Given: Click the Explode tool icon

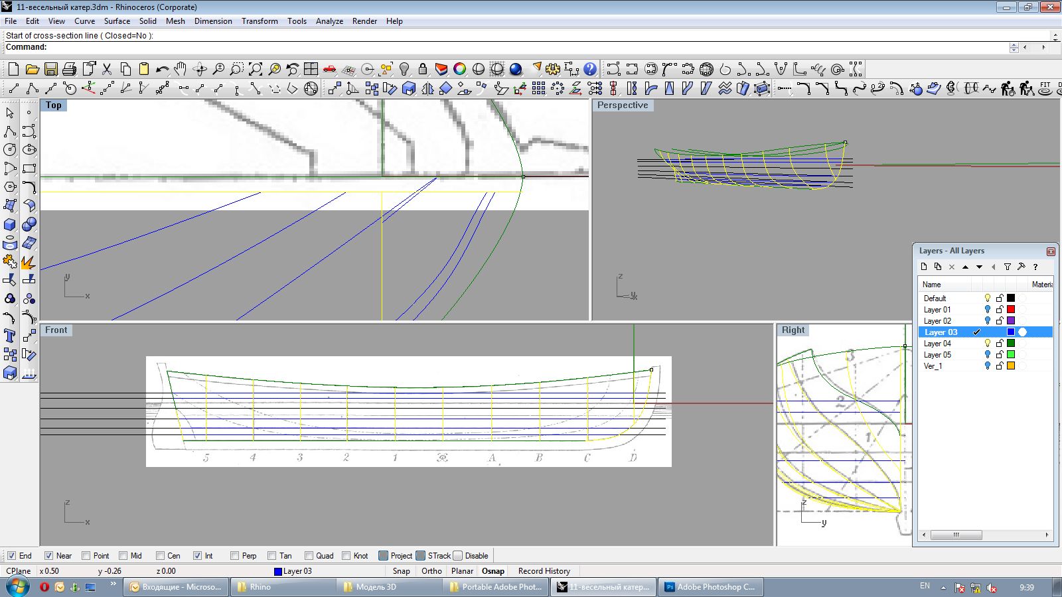Looking at the screenshot, I should [x=28, y=262].
